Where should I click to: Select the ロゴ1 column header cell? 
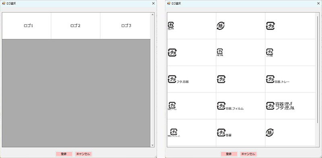27,26
